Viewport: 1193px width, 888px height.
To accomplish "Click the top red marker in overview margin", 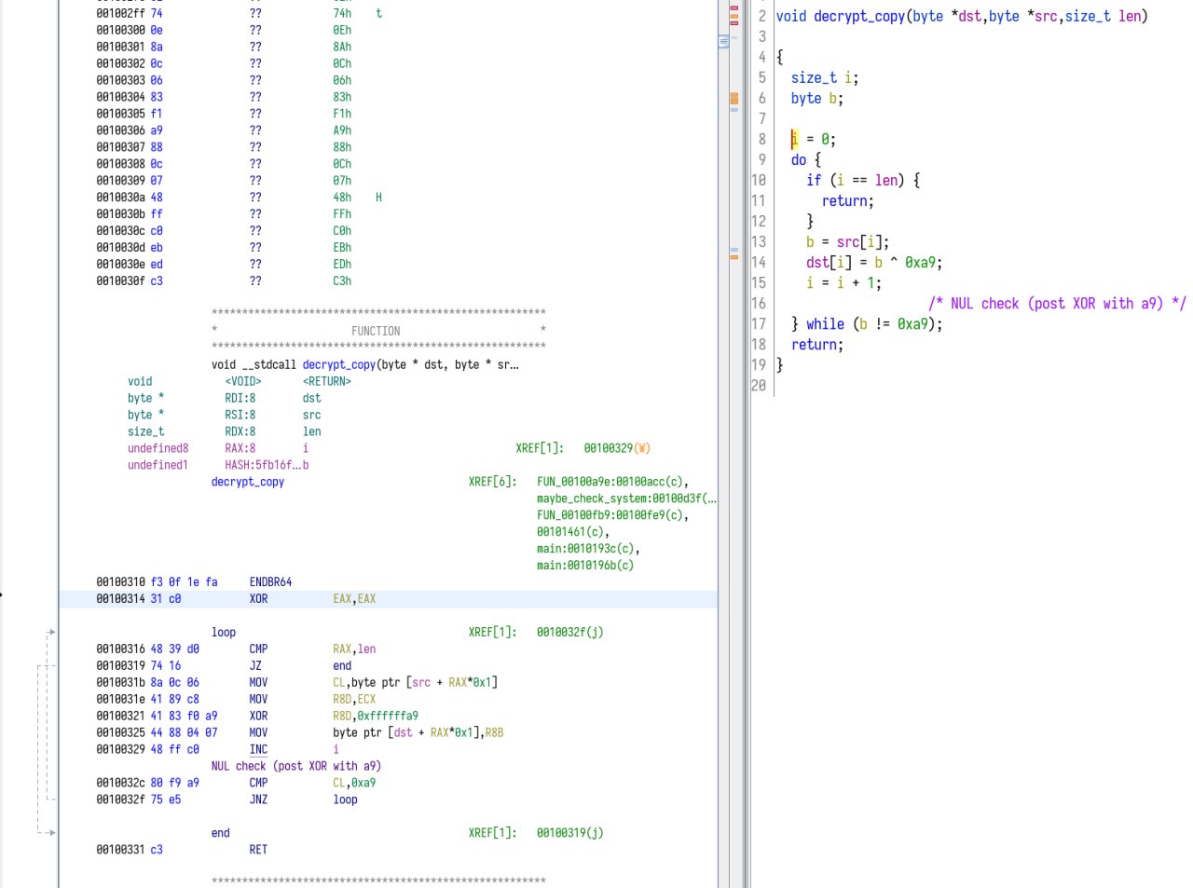I will coord(734,8).
